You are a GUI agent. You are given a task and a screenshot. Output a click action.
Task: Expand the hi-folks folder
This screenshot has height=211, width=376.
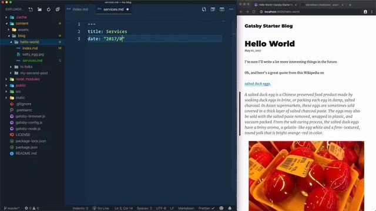pos(11,67)
